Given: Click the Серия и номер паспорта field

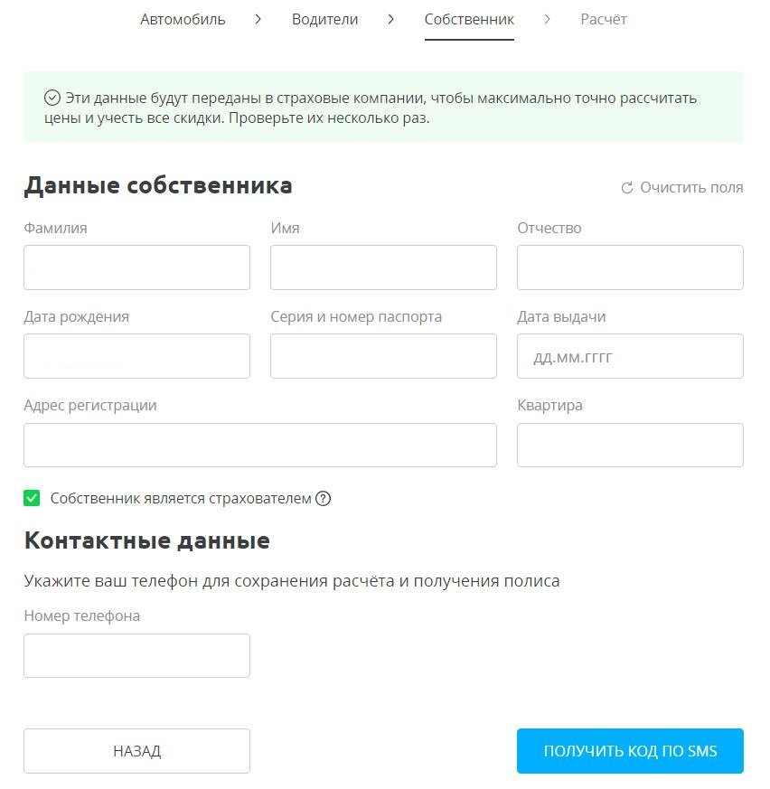Looking at the screenshot, I should point(383,356).
